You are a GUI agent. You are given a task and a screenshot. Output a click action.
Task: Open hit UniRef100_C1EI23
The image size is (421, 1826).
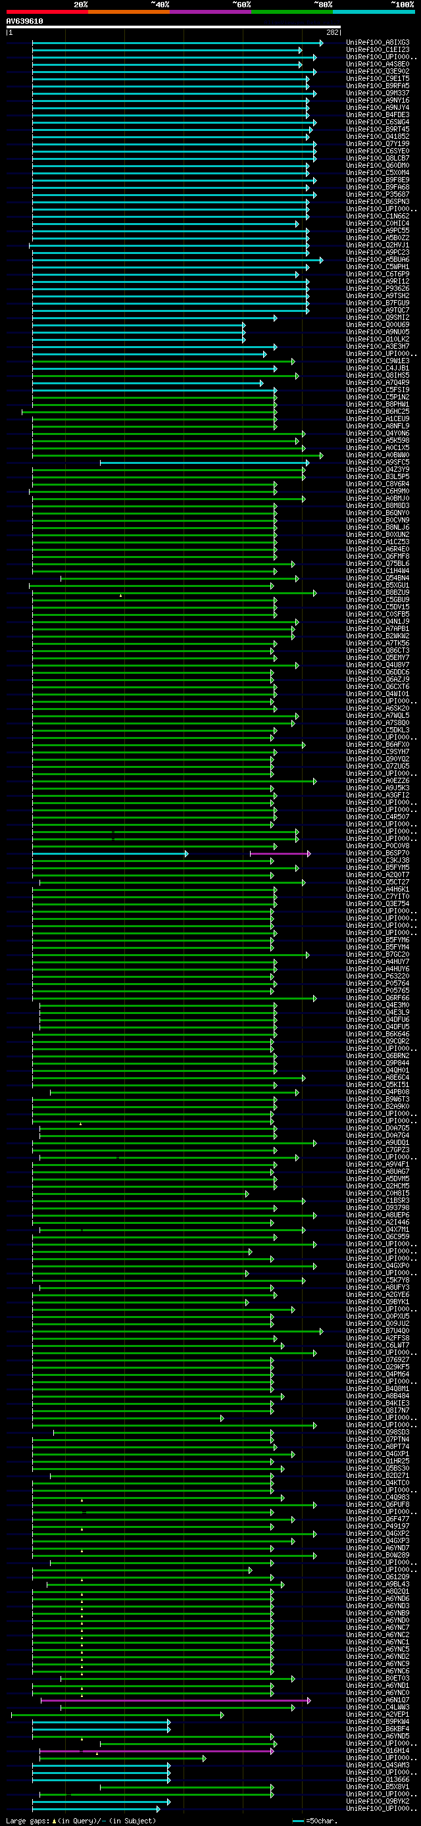tap(378, 49)
